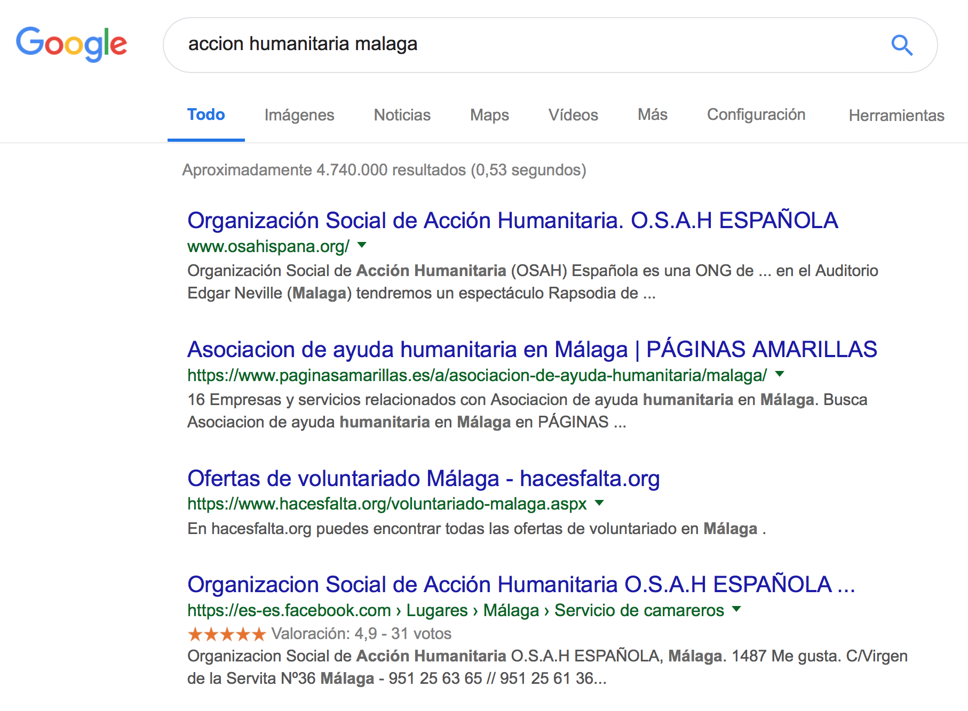Select the Todo tab
The height and width of the screenshot is (711, 968).
tap(206, 115)
